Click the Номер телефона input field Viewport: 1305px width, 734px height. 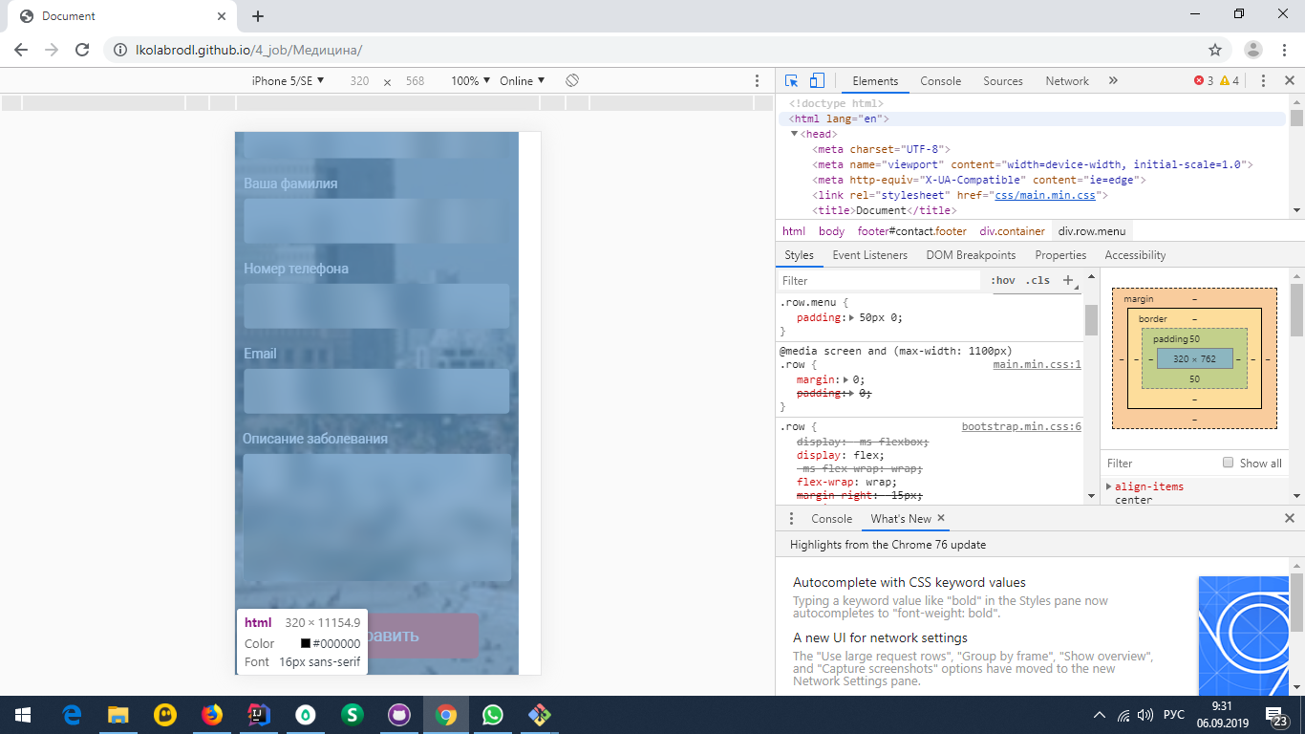click(376, 306)
